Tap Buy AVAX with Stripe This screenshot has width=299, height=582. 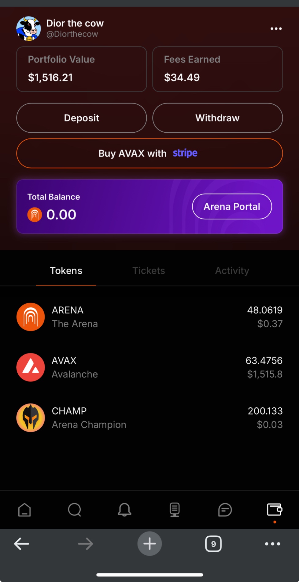(x=149, y=153)
